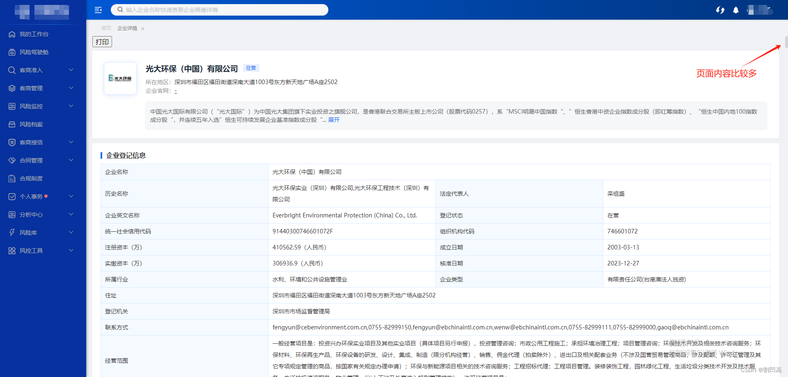Click registered capital value 410562.59（人民币）
Viewport: 788px width, 377px height.
(x=301, y=247)
